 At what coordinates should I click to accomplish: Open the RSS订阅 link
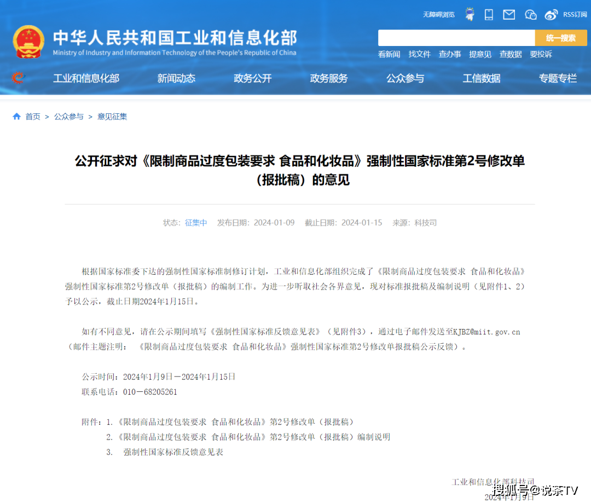575,15
